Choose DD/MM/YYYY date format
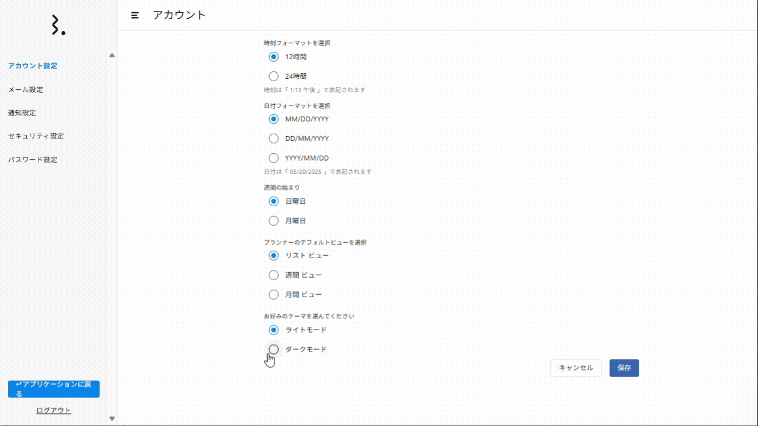This screenshot has width=758, height=426. click(274, 139)
